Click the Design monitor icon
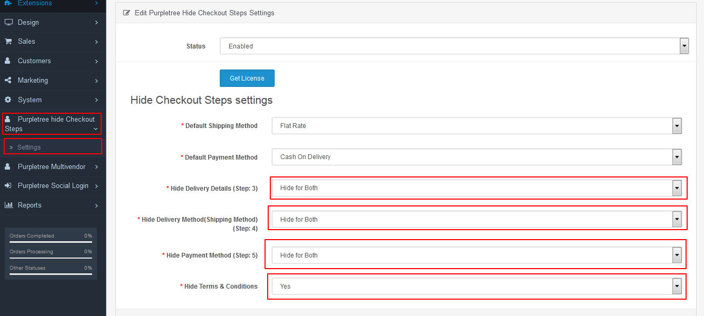 coord(8,23)
